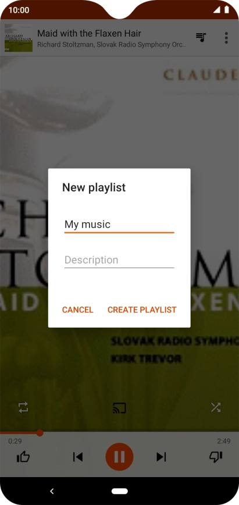Click CREATE PLAYLIST button
The image size is (239, 505).
tap(142, 310)
